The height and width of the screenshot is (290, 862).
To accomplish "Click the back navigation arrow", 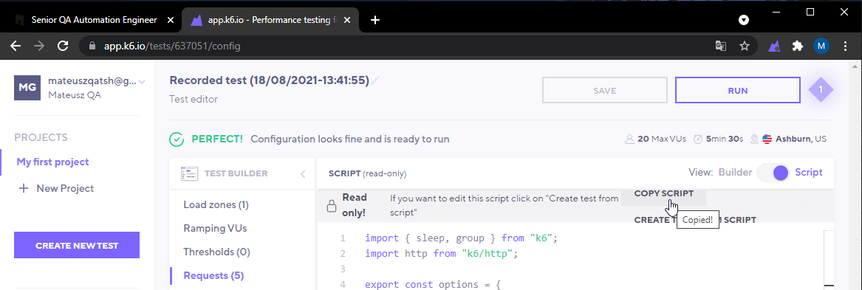I will coord(16,46).
